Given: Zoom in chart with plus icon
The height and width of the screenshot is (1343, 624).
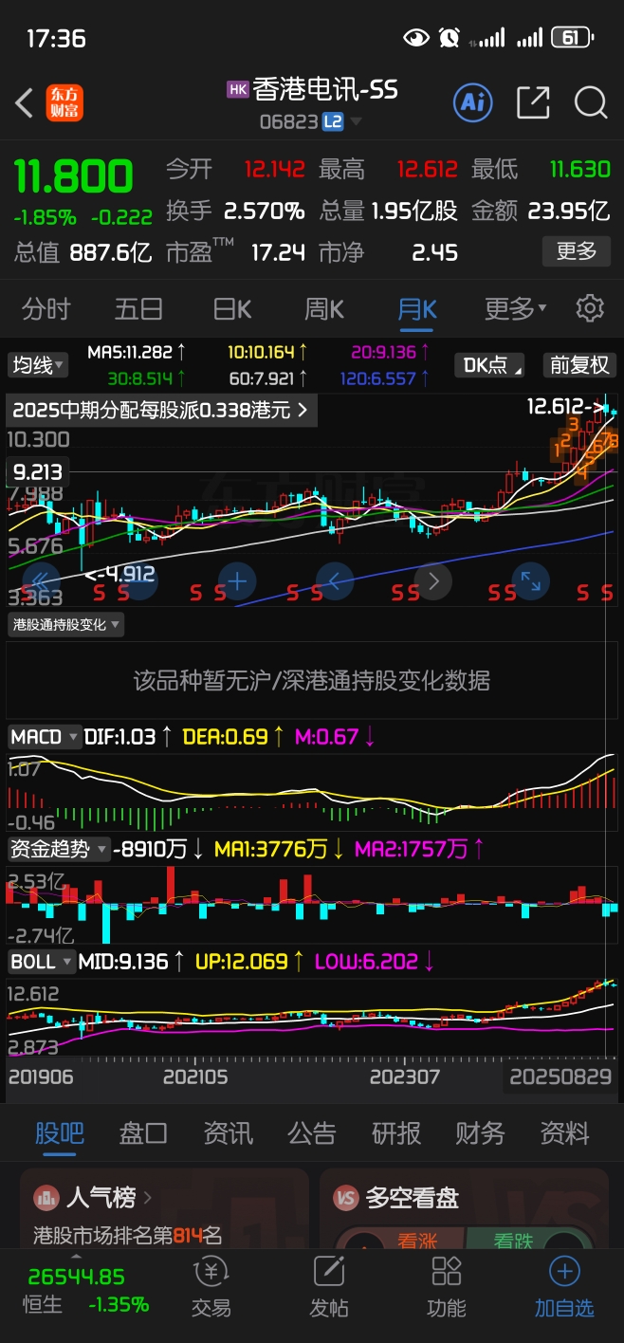Looking at the screenshot, I should (236, 580).
